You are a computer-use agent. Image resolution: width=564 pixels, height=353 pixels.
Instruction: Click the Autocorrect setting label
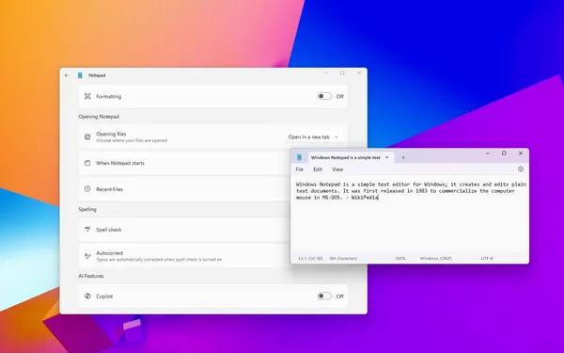point(109,253)
